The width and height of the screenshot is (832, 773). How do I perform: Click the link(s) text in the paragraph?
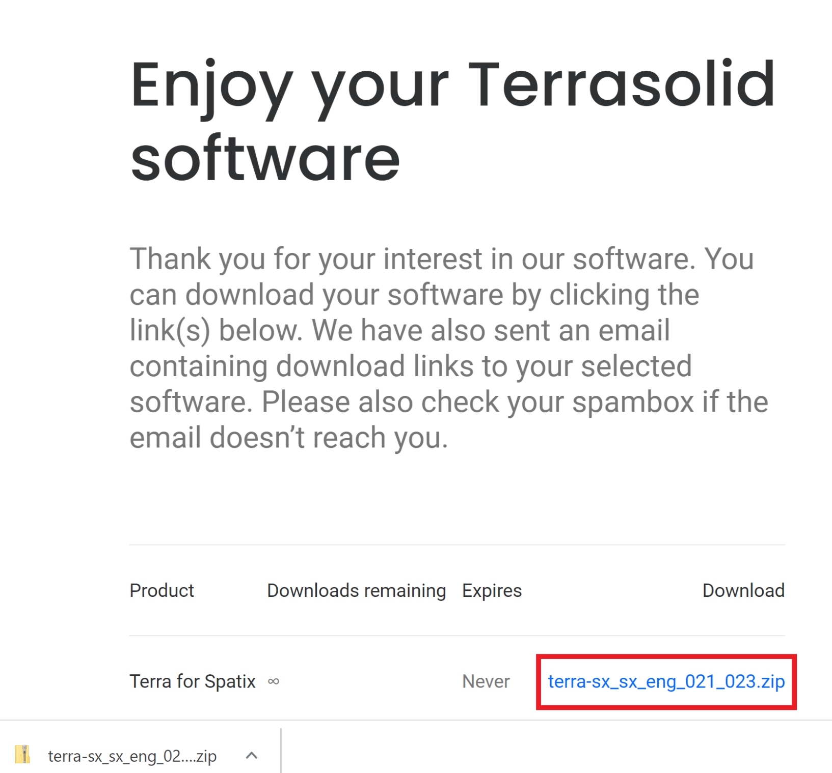(x=170, y=330)
